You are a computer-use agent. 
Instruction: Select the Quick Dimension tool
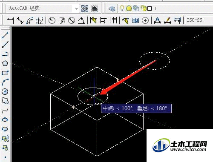(94, 20)
